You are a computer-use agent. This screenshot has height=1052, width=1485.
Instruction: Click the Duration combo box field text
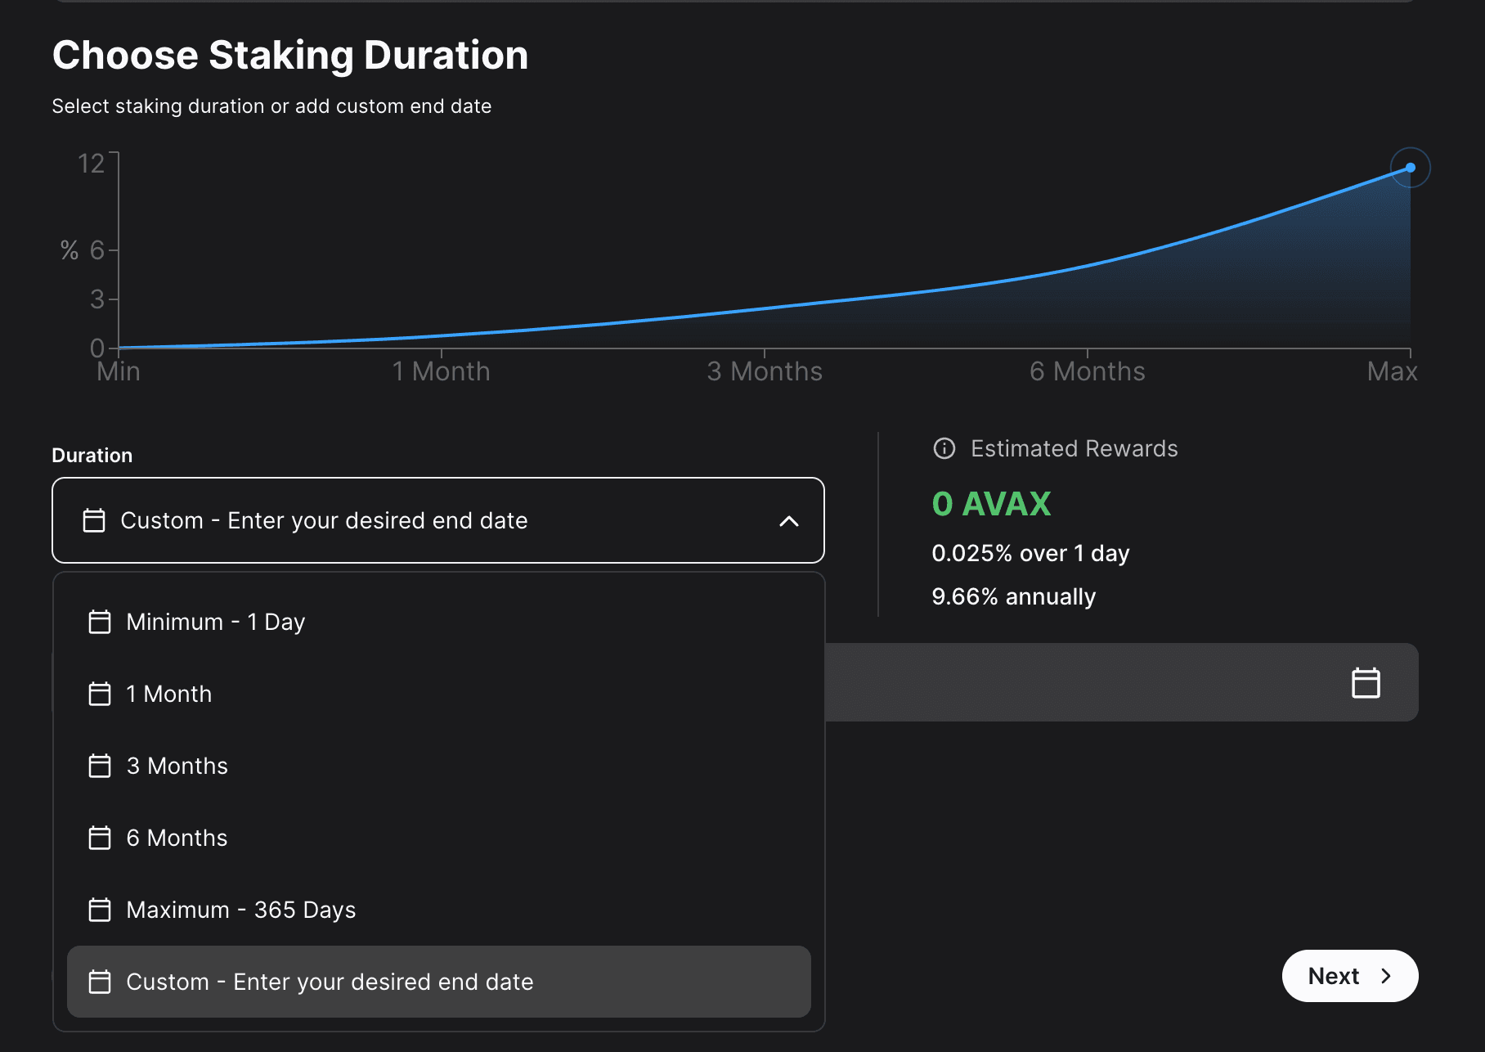point(324,520)
